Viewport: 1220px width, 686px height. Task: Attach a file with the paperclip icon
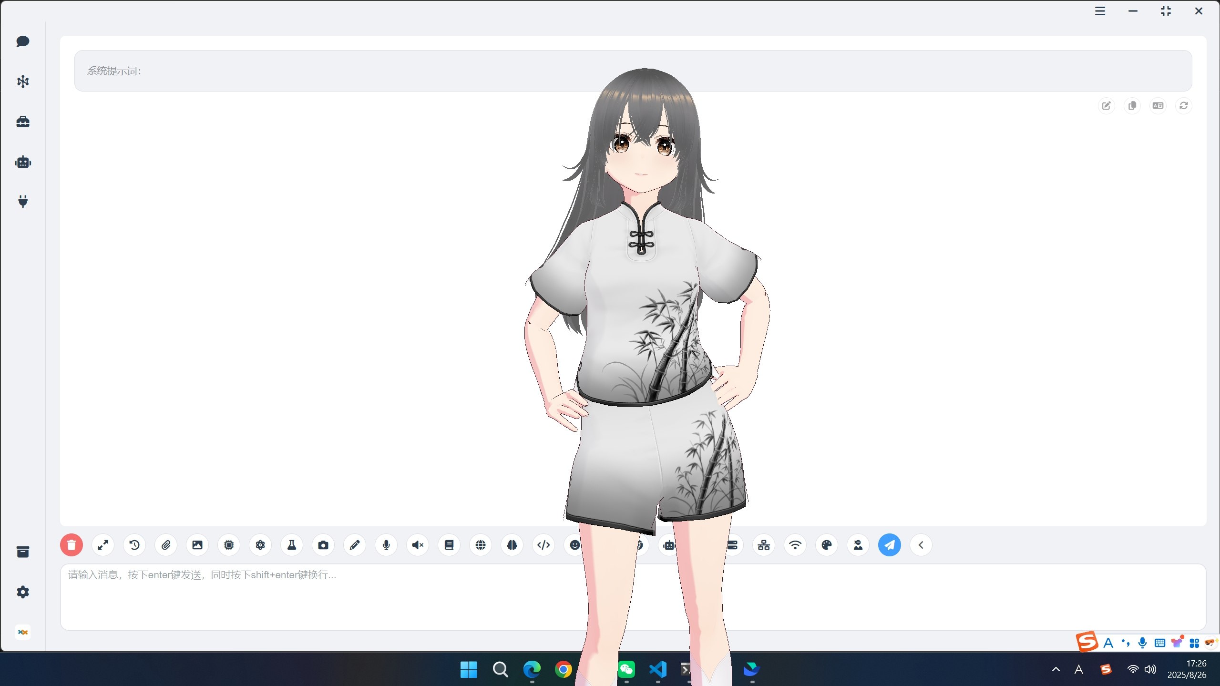tap(165, 545)
